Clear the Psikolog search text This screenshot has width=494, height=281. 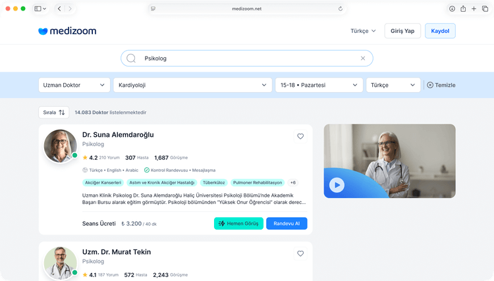point(362,59)
